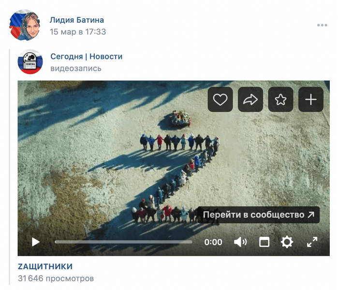This screenshot has width=338, height=290.
Task: Play the video
Action: pyautogui.click(x=36, y=242)
